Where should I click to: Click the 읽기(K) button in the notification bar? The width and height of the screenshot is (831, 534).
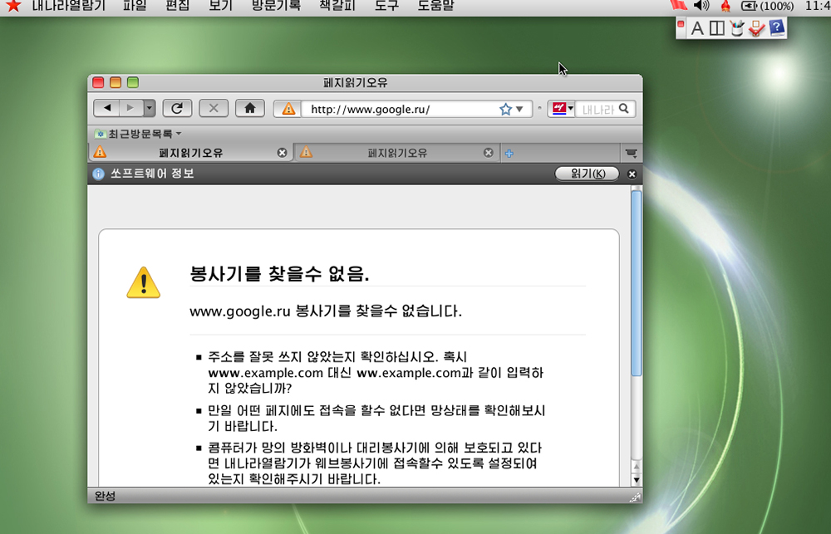588,174
